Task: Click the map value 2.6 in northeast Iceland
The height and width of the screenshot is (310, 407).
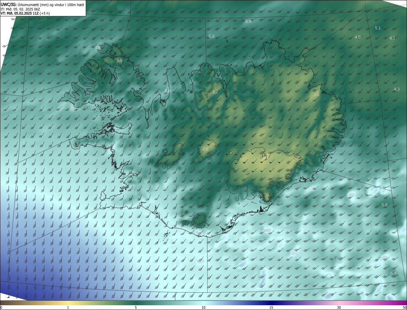Action: click(x=316, y=95)
